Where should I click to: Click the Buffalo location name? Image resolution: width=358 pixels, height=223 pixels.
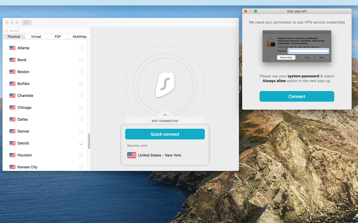(x=23, y=84)
